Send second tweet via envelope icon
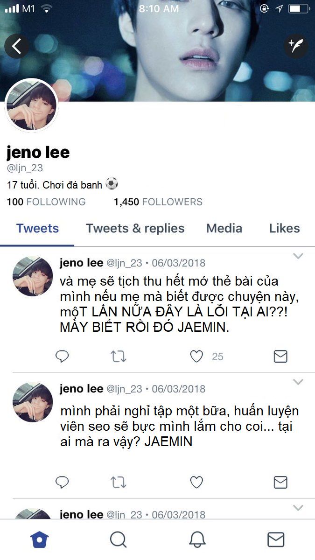This screenshot has width=315, height=560. [280, 482]
